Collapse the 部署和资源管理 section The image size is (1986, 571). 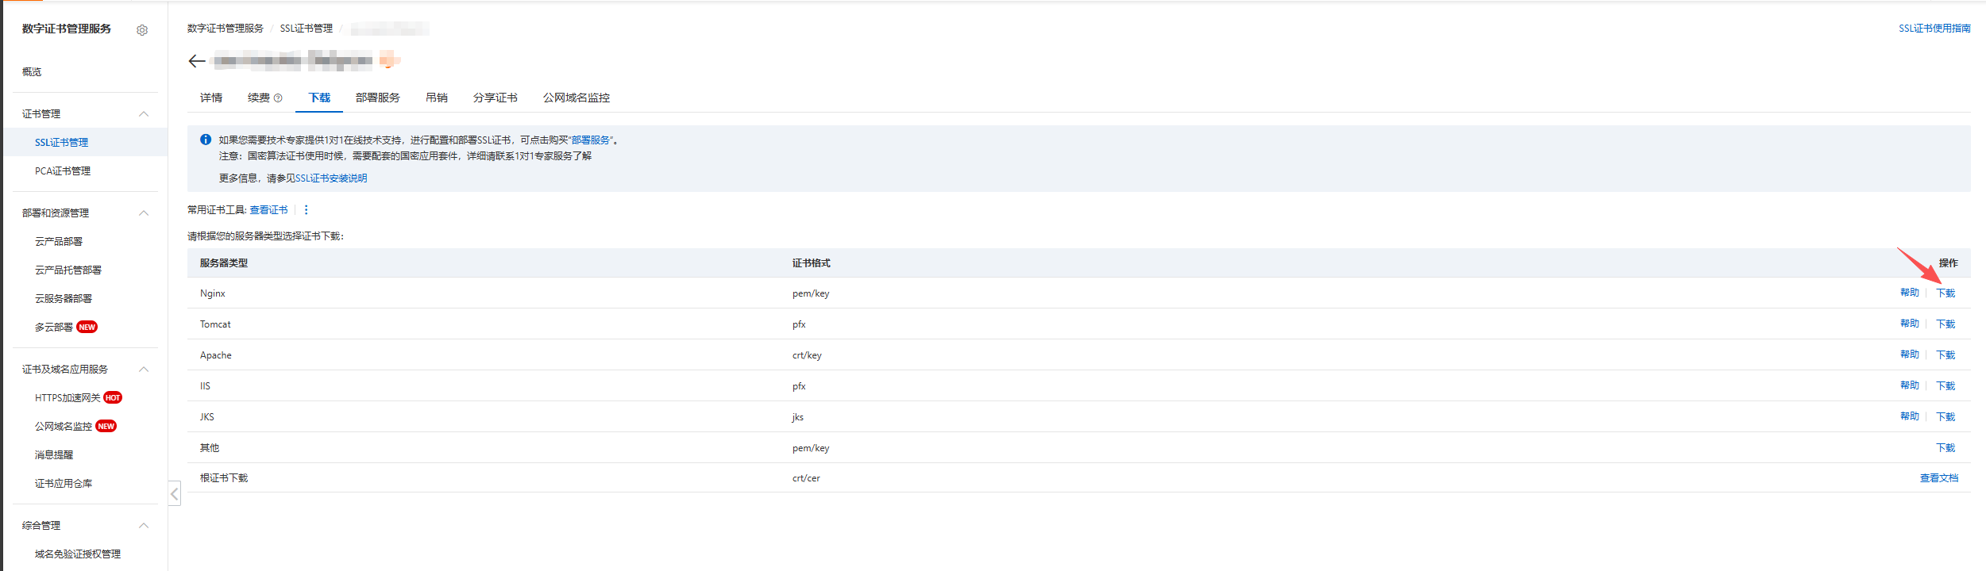click(144, 213)
